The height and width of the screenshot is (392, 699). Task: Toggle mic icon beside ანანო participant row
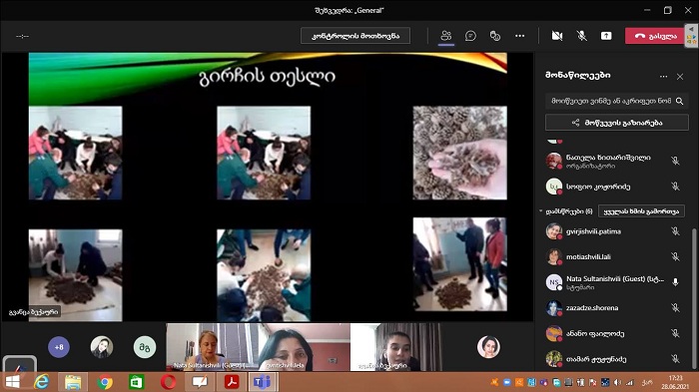[x=675, y=333]
